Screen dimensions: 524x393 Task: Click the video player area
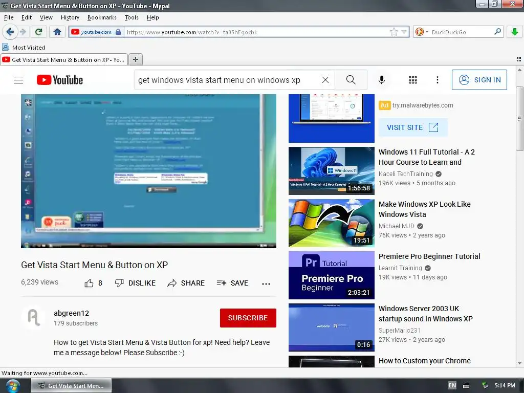coord(148,171)
